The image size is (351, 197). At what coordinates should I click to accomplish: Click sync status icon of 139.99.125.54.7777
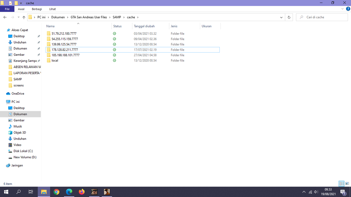click(x=114, y=44)
